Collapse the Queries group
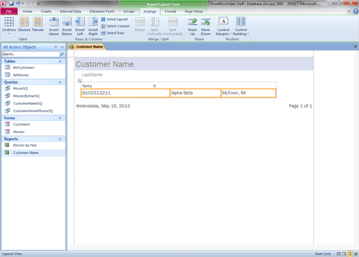This screenshot has height=257, width=359. point(60,82)
